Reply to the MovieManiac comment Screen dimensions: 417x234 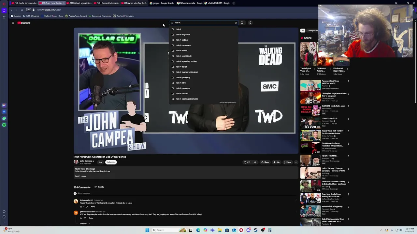click(91, 218)
